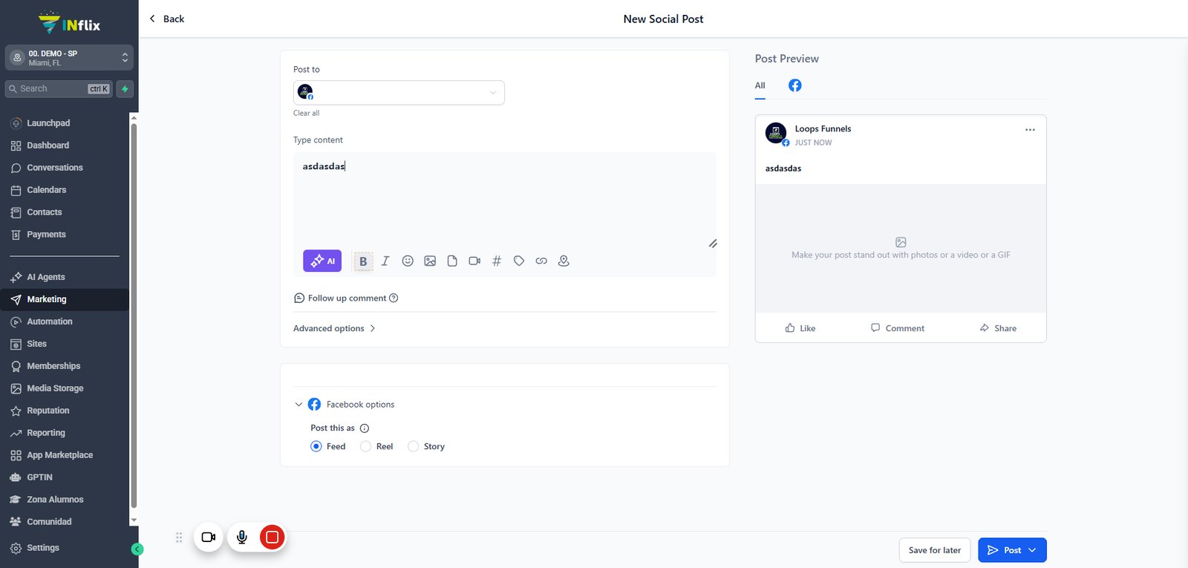This screenshot has width=1188, height=568.
Task: Open the Post button dropdown arrow
Action: pos(1032,550)
